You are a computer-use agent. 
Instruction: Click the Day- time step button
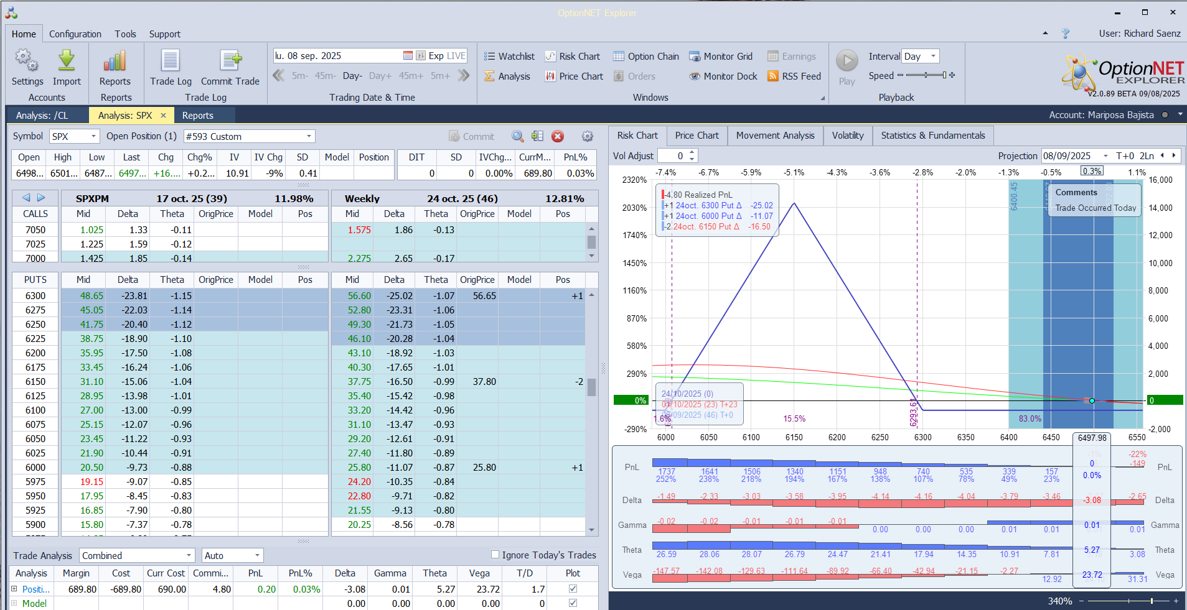coord(352,76)
